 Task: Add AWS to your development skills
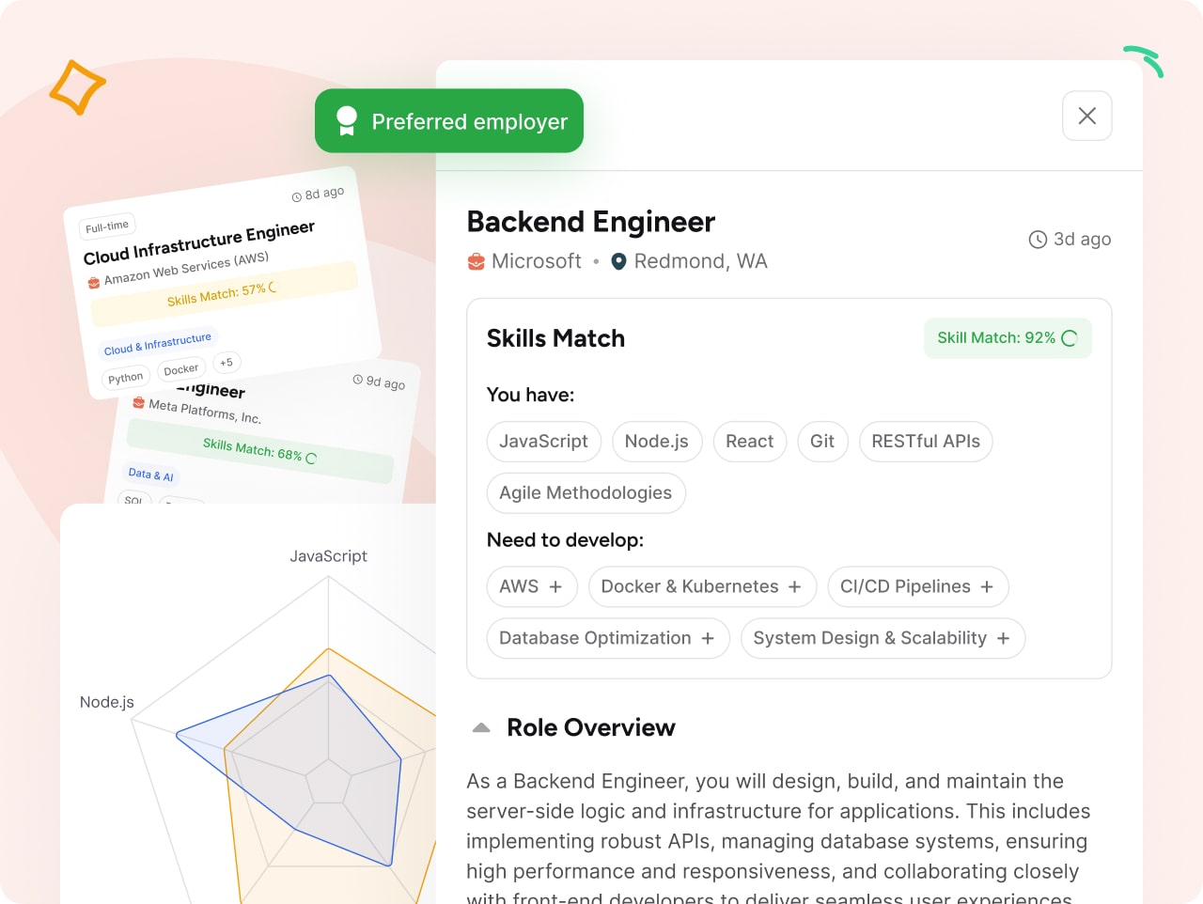(x=532, y=586)
